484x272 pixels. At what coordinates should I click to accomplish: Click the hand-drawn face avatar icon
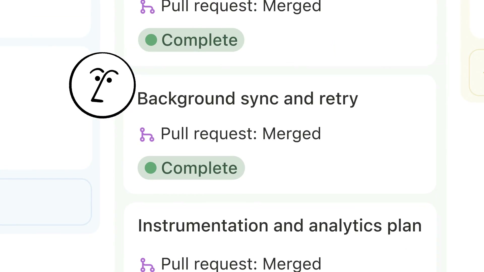(x=102, y=85)
